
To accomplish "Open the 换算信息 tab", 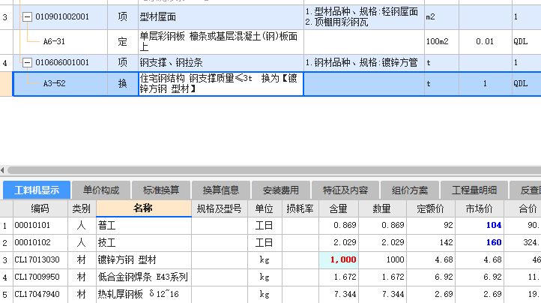I will pyautogui.click(x=221, y=190).
